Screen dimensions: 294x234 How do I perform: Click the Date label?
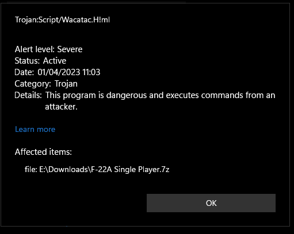[24, 72]
